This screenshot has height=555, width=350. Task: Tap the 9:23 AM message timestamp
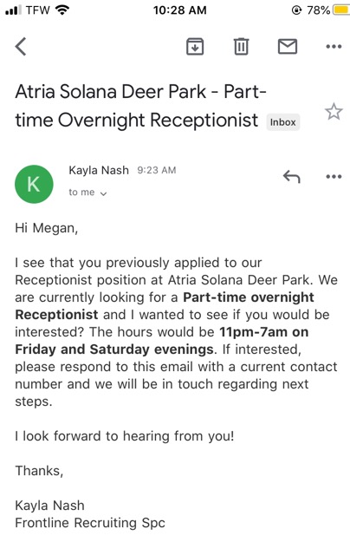(x=157, y=170)
